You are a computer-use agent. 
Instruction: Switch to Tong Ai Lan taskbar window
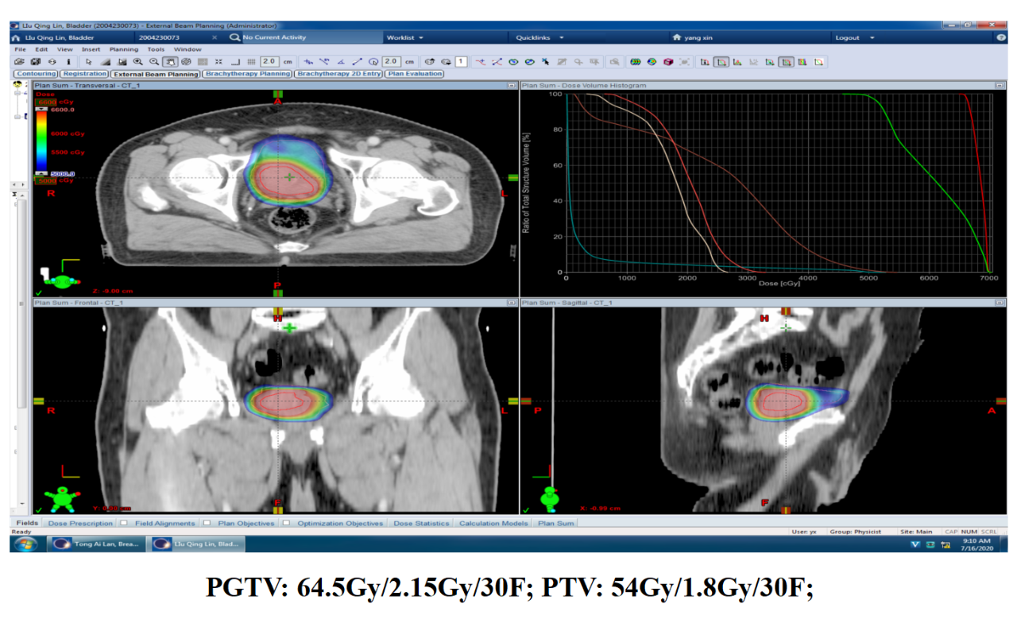click(x=98, y=544)
